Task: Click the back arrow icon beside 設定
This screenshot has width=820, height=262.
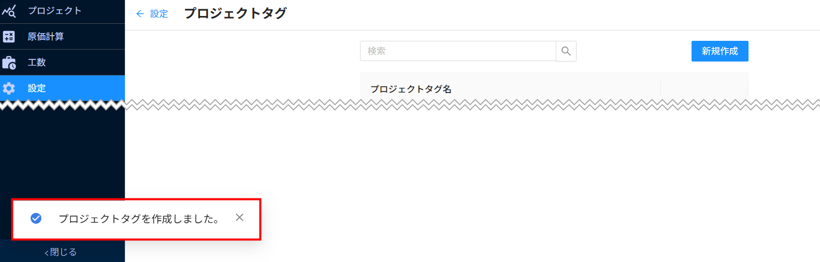Action: pos(140,14)
